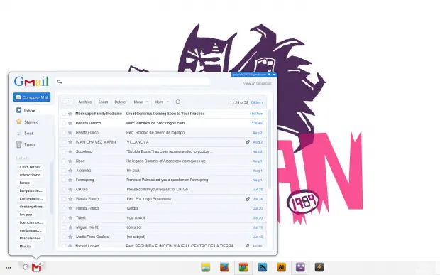Open the Miguel, me (3) concurso email
440x275 pixels.
(x=163, y=227)
